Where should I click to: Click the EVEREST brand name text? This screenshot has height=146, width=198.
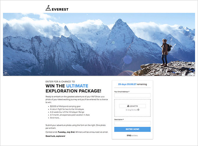(x=60, y=9)
